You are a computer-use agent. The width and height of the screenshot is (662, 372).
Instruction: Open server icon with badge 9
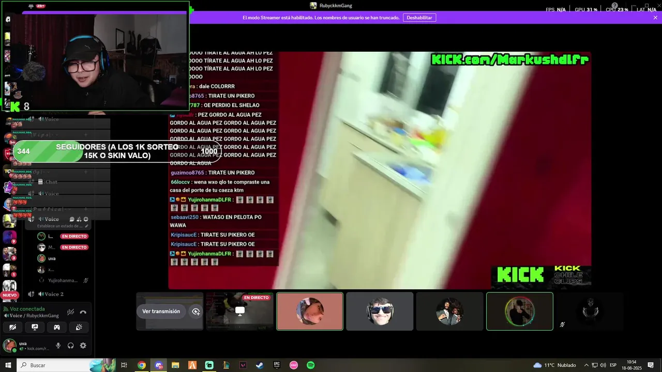click(x=9, y=237)
